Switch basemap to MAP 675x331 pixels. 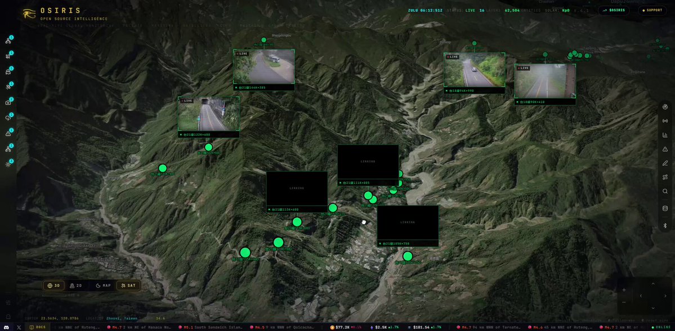pyautogui.click(x=104, y=285)
